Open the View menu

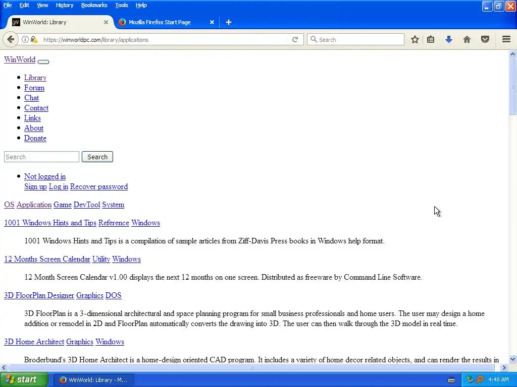click(x=42, y=5)
